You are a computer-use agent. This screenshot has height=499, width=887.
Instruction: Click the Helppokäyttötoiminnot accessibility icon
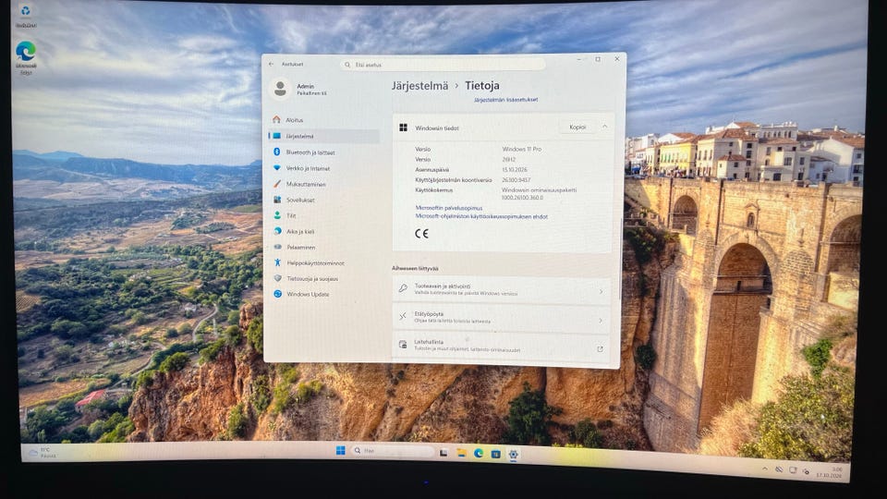(x=277, y=262)
